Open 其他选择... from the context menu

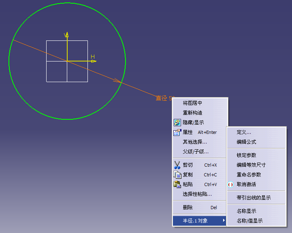tap(195, 142)
